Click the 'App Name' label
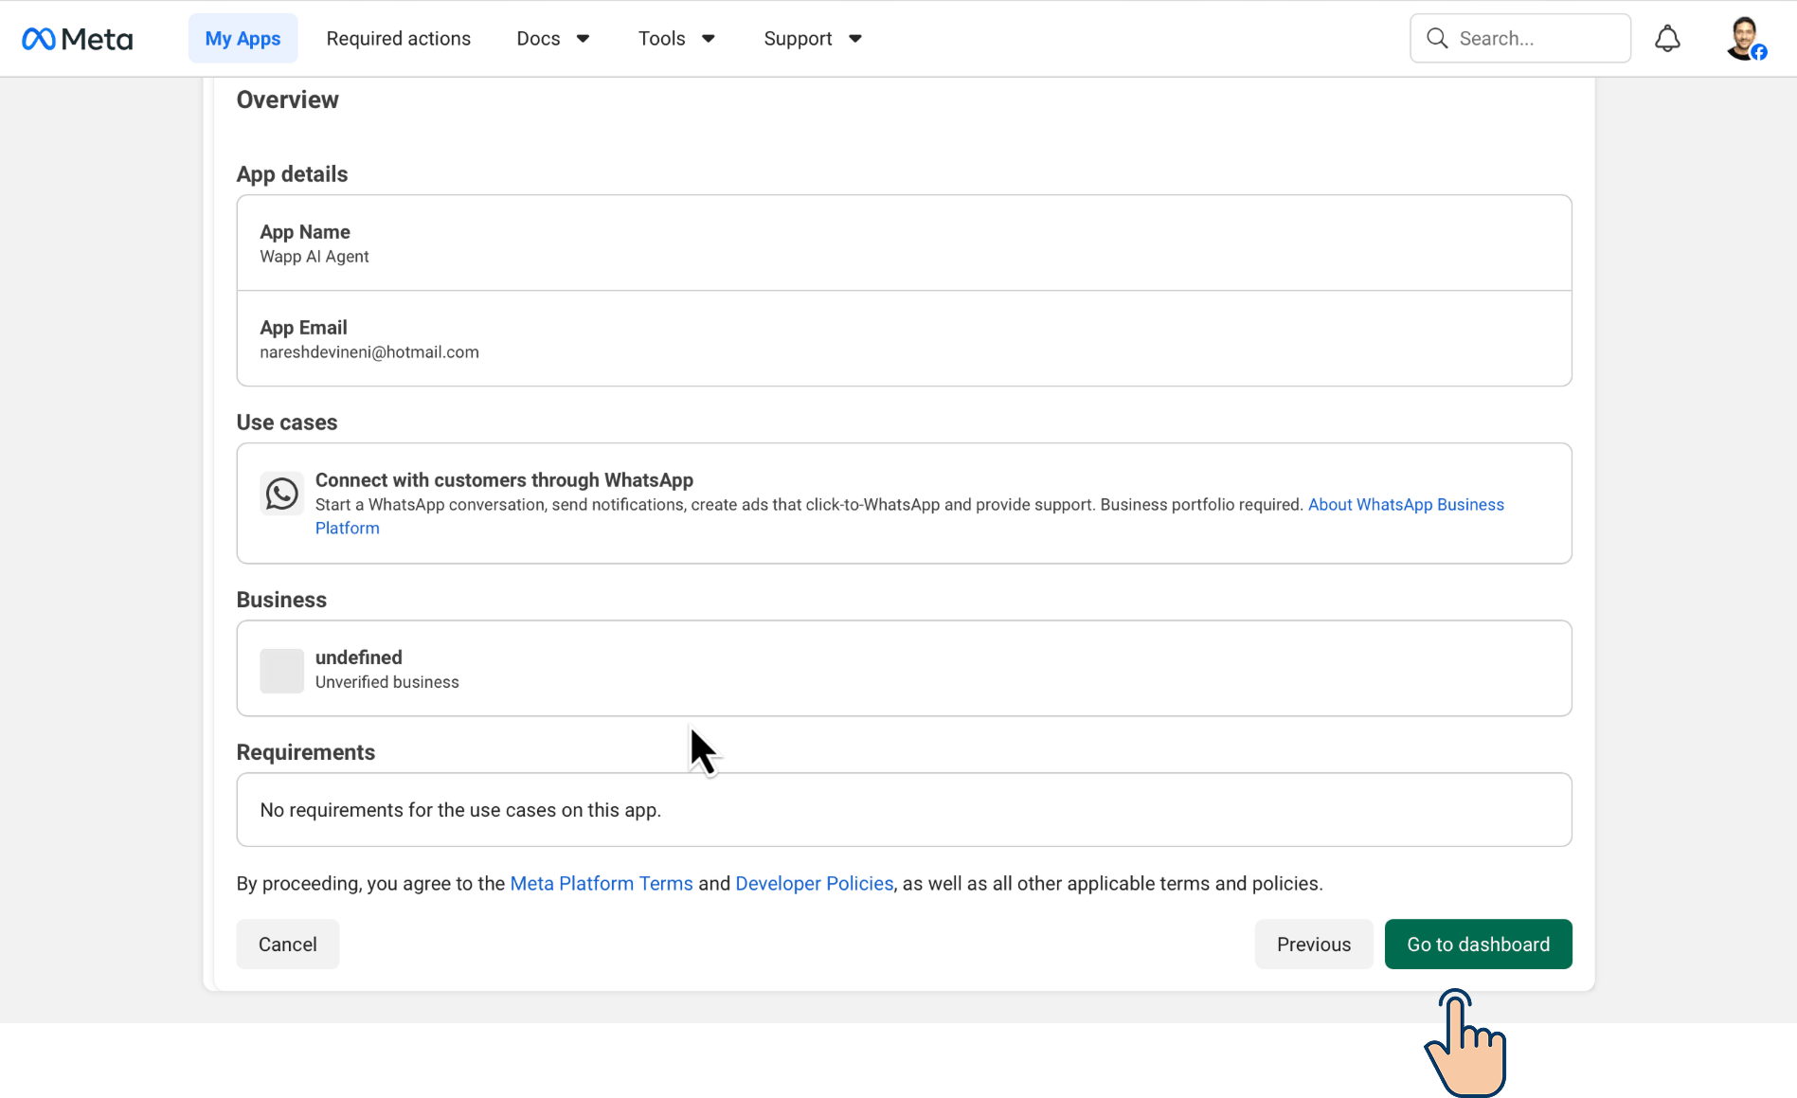 click(305, 232)
